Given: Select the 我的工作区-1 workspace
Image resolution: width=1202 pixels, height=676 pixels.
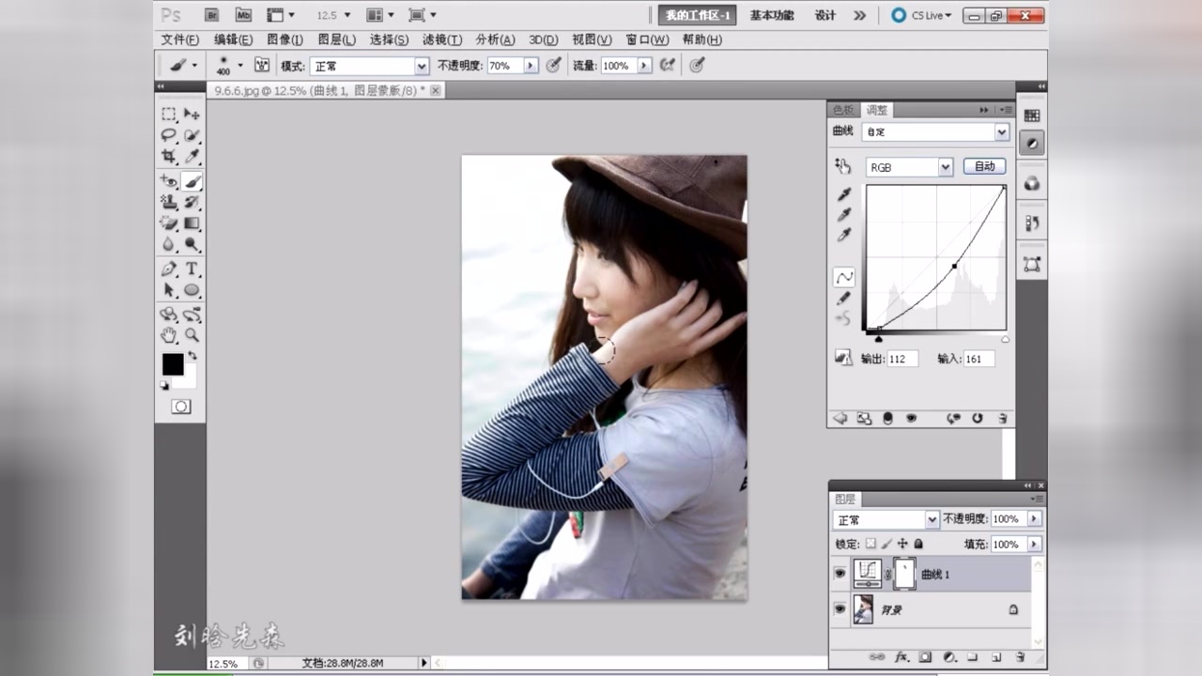Looking at the screenshot, I should (698, 15).
